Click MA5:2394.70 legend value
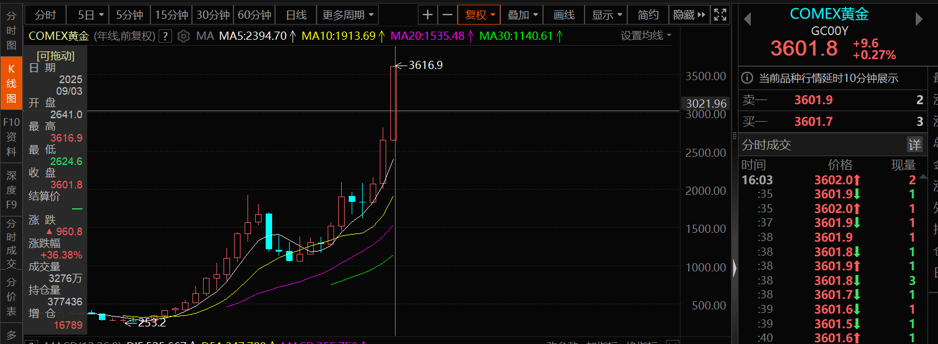Viewport: 938px width, 344px height. pos(257,36)
